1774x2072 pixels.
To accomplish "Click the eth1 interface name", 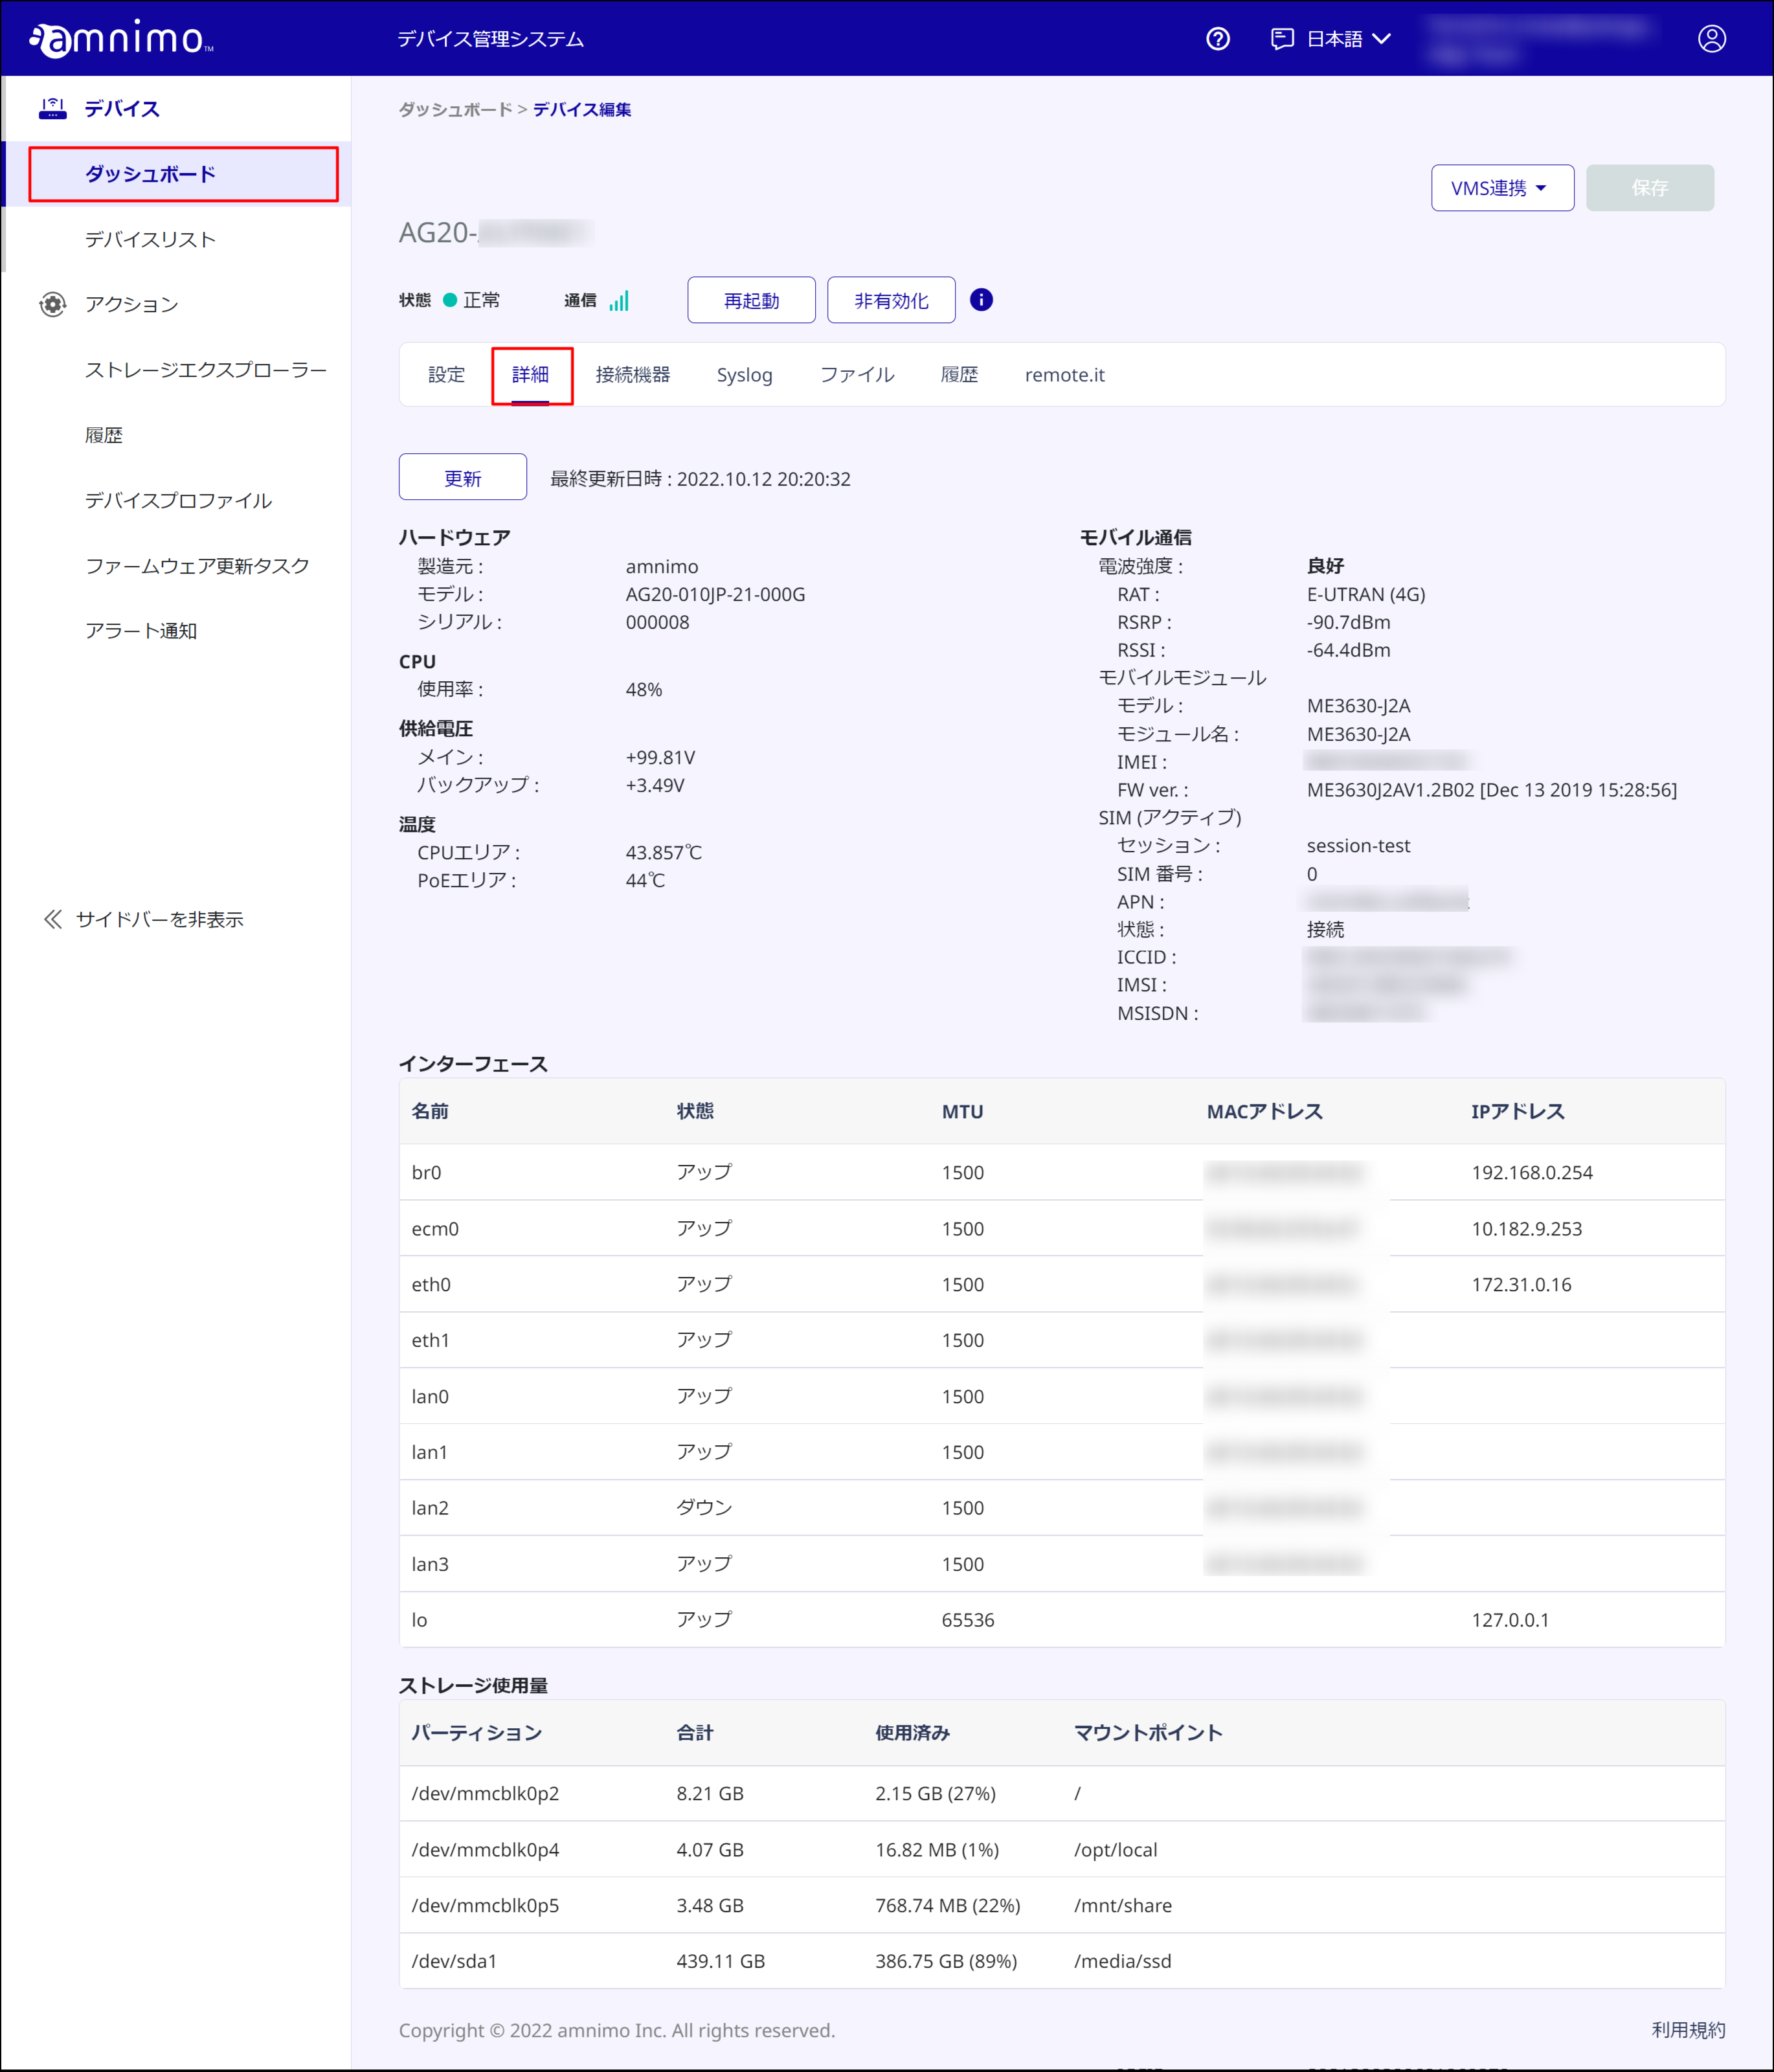I will tap(430, 1340).
